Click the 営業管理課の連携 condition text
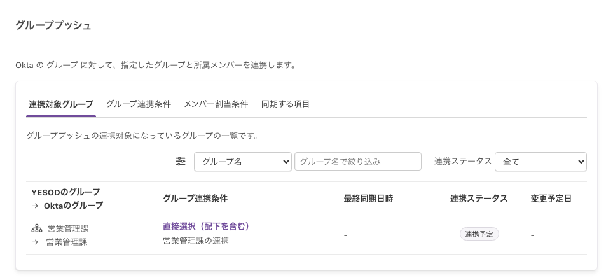 [x=196, y=241]
